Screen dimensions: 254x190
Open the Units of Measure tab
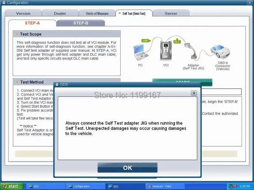pyautogui.click(x=97, y=13)
